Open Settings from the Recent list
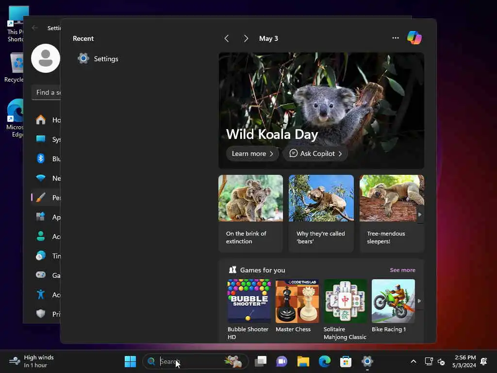The height and width of the screenshot is (373, 497). pos(98,59)
